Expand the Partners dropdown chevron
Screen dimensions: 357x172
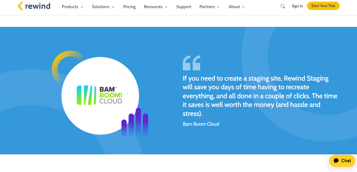coord(219,7)
